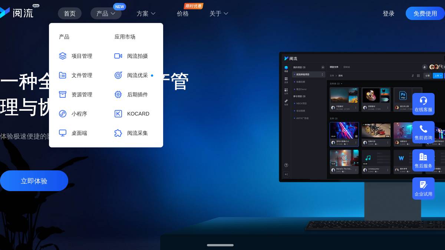The image size is (445, 250).
Task: Click the 小程序 mini-program icon
Action: click(x=63, y=114)
